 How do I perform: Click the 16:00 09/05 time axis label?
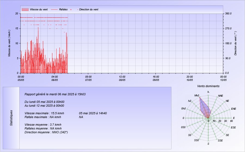(x=156, y=78)
